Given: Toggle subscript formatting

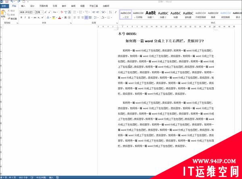Looking at the screenshot, I should point(39,18).
